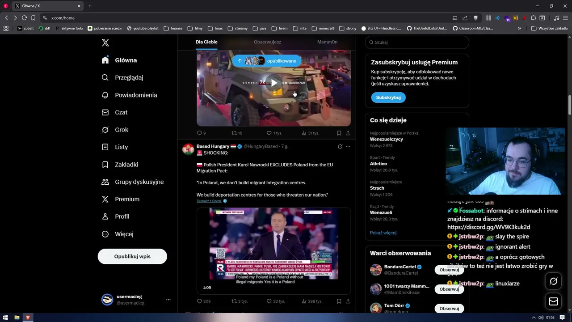The height and width of the screenshot is (322, 572).
Task: Open Przeglądaj search page
Action: 122,77
